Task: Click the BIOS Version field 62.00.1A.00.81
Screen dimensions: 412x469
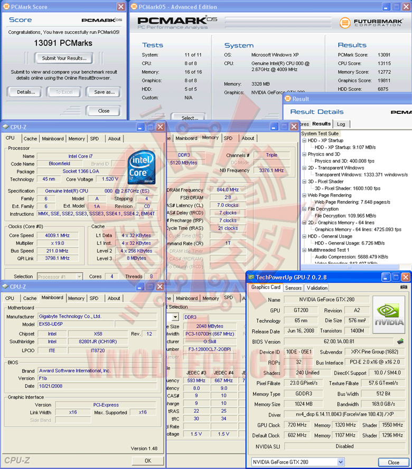Action: click(x=339, y=341)
